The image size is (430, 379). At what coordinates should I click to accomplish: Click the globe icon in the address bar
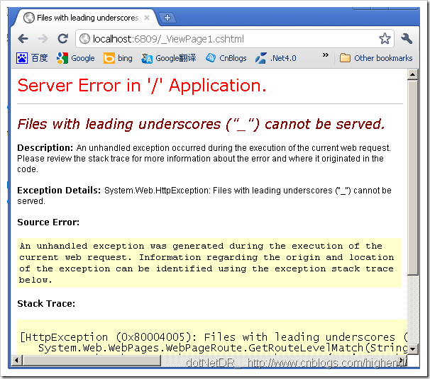tap(84, 39)
